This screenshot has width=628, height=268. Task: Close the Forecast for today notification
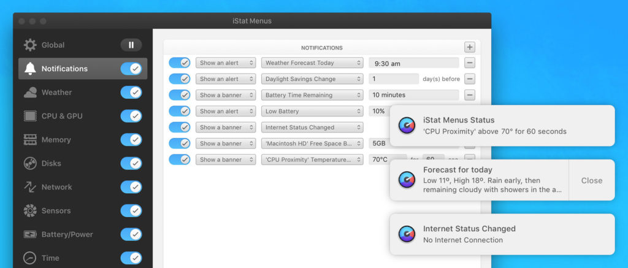point(592,180)
